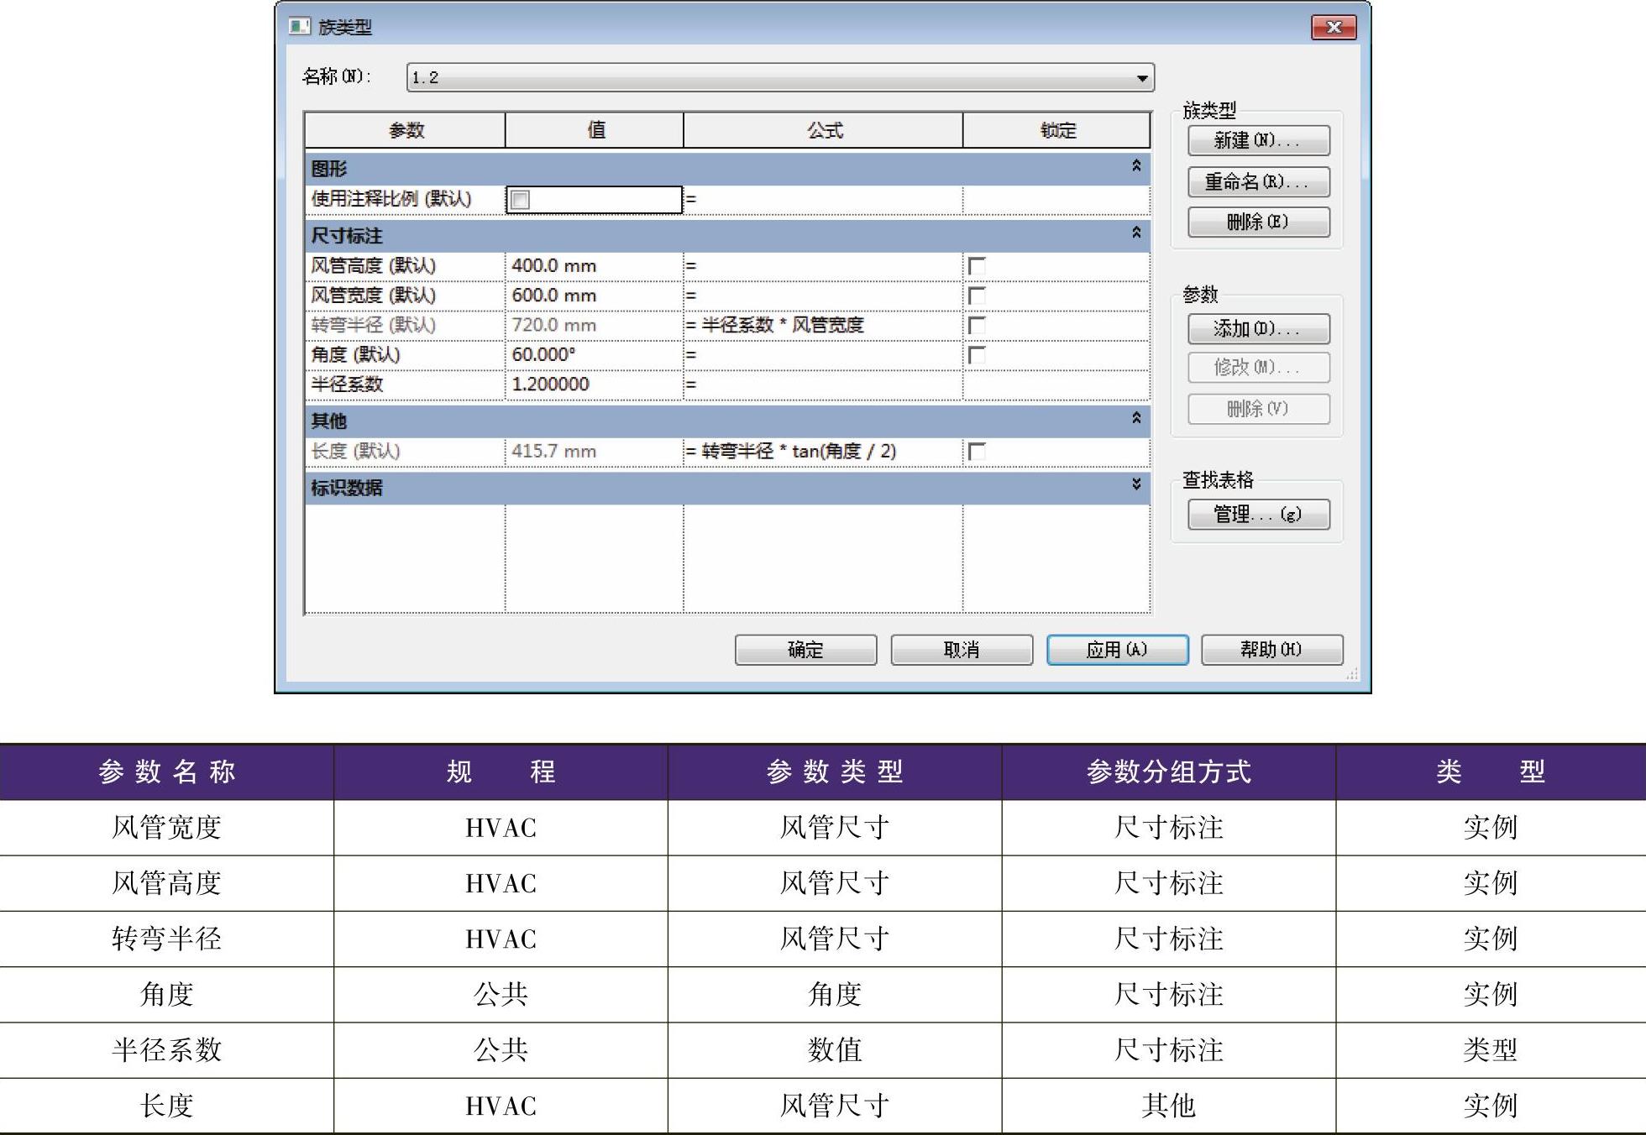Image resolution: width=1646 pixels, height=1135 pixels.
Task: Edit 半径系数 value 1.200000
Action: coord(594,384)
